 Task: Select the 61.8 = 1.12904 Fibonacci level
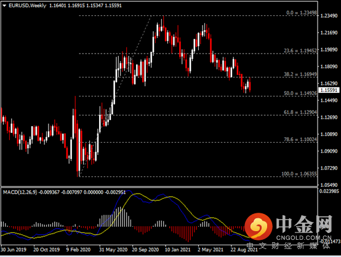(300, 112)
